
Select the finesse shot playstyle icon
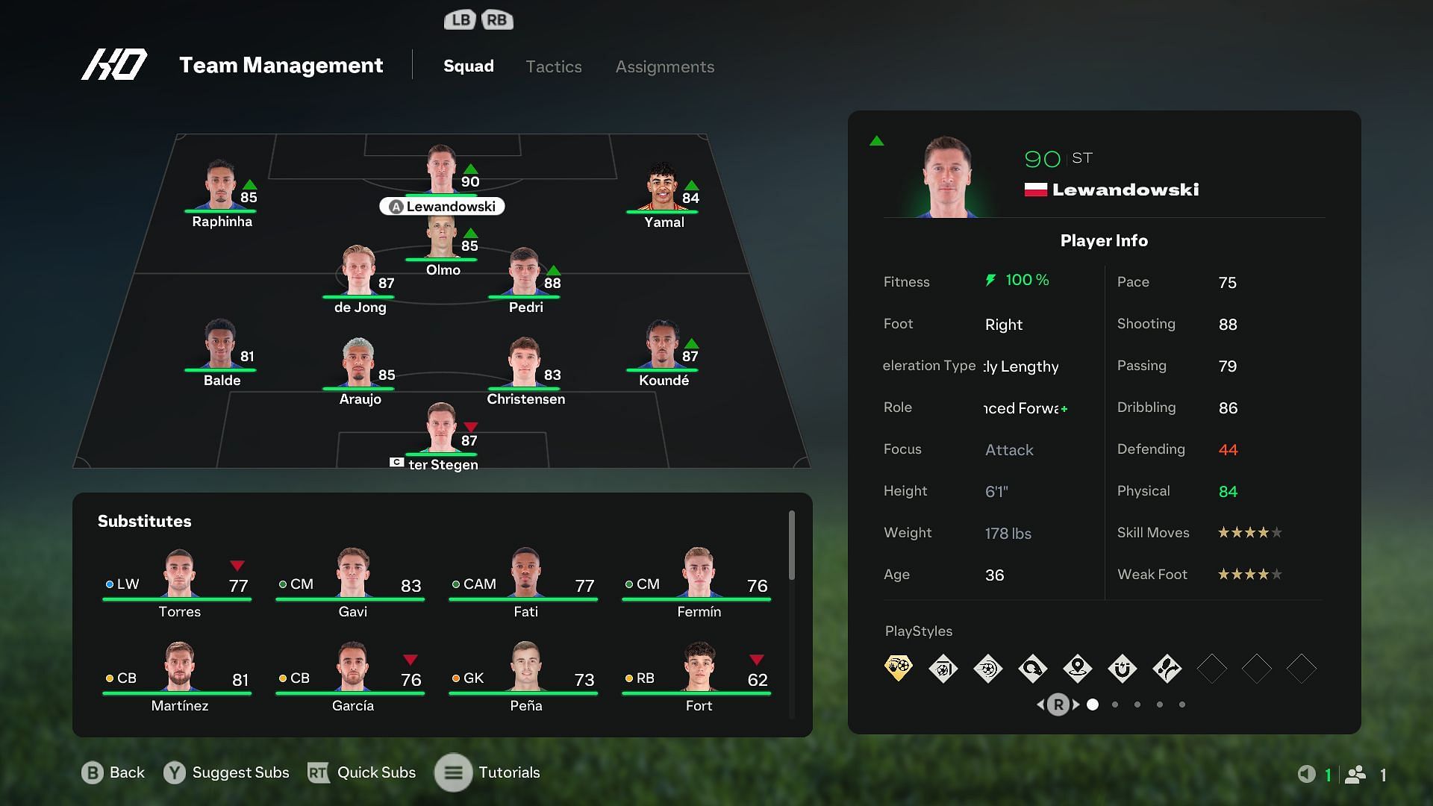tap(987, 667)
